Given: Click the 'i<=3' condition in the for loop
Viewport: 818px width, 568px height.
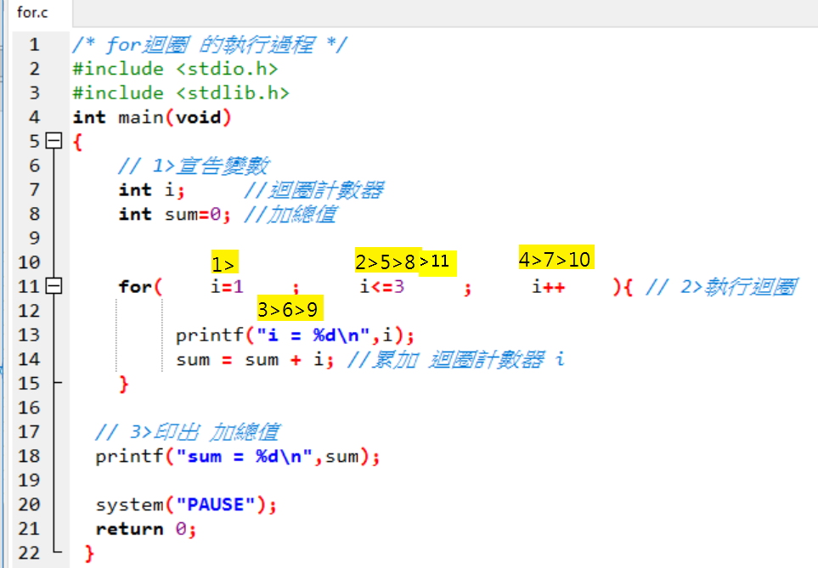Looking at the screenshot, I should 382,286.
